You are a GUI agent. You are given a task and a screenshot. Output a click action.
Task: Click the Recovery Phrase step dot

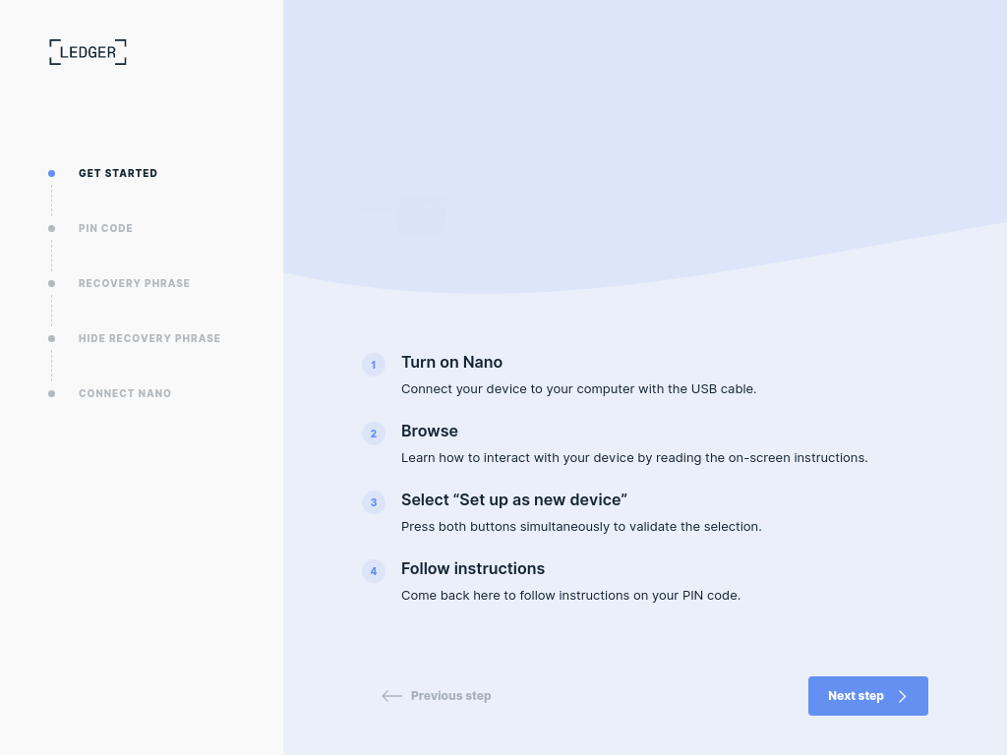pyautogui.click(x=52, y=284)
